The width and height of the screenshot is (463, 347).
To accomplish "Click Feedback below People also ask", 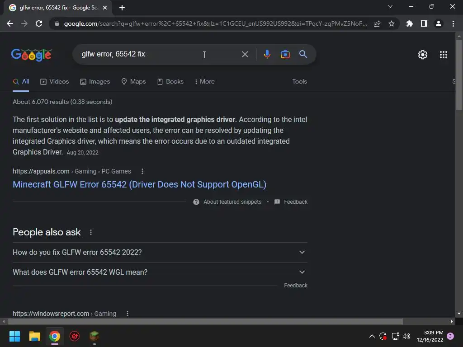I will point(296,286).
